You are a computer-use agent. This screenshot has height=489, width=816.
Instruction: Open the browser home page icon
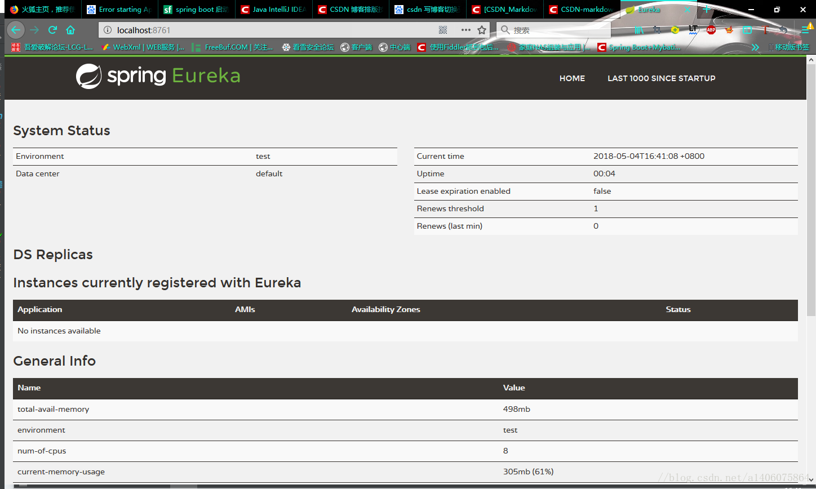[x=70, y=30]
